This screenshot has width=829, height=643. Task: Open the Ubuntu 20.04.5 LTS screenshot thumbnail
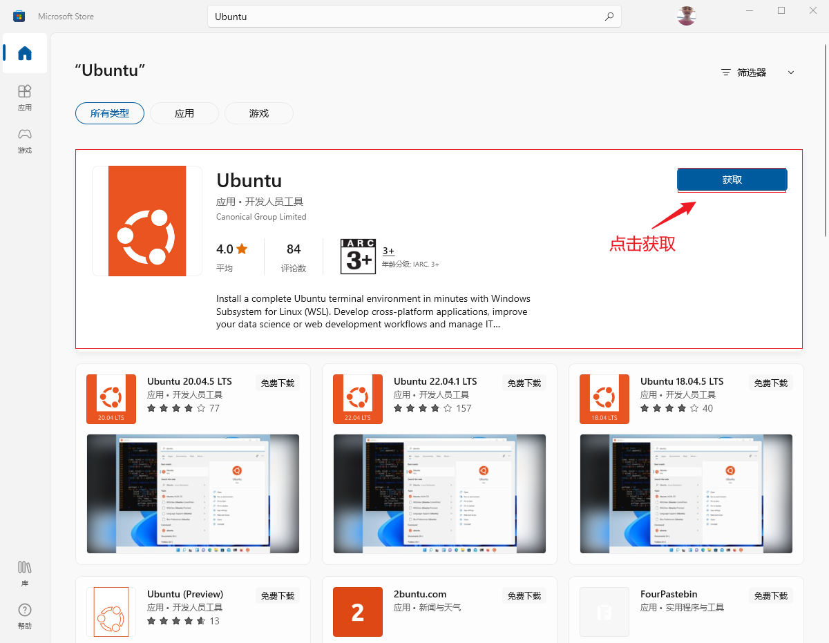(193, 494)
